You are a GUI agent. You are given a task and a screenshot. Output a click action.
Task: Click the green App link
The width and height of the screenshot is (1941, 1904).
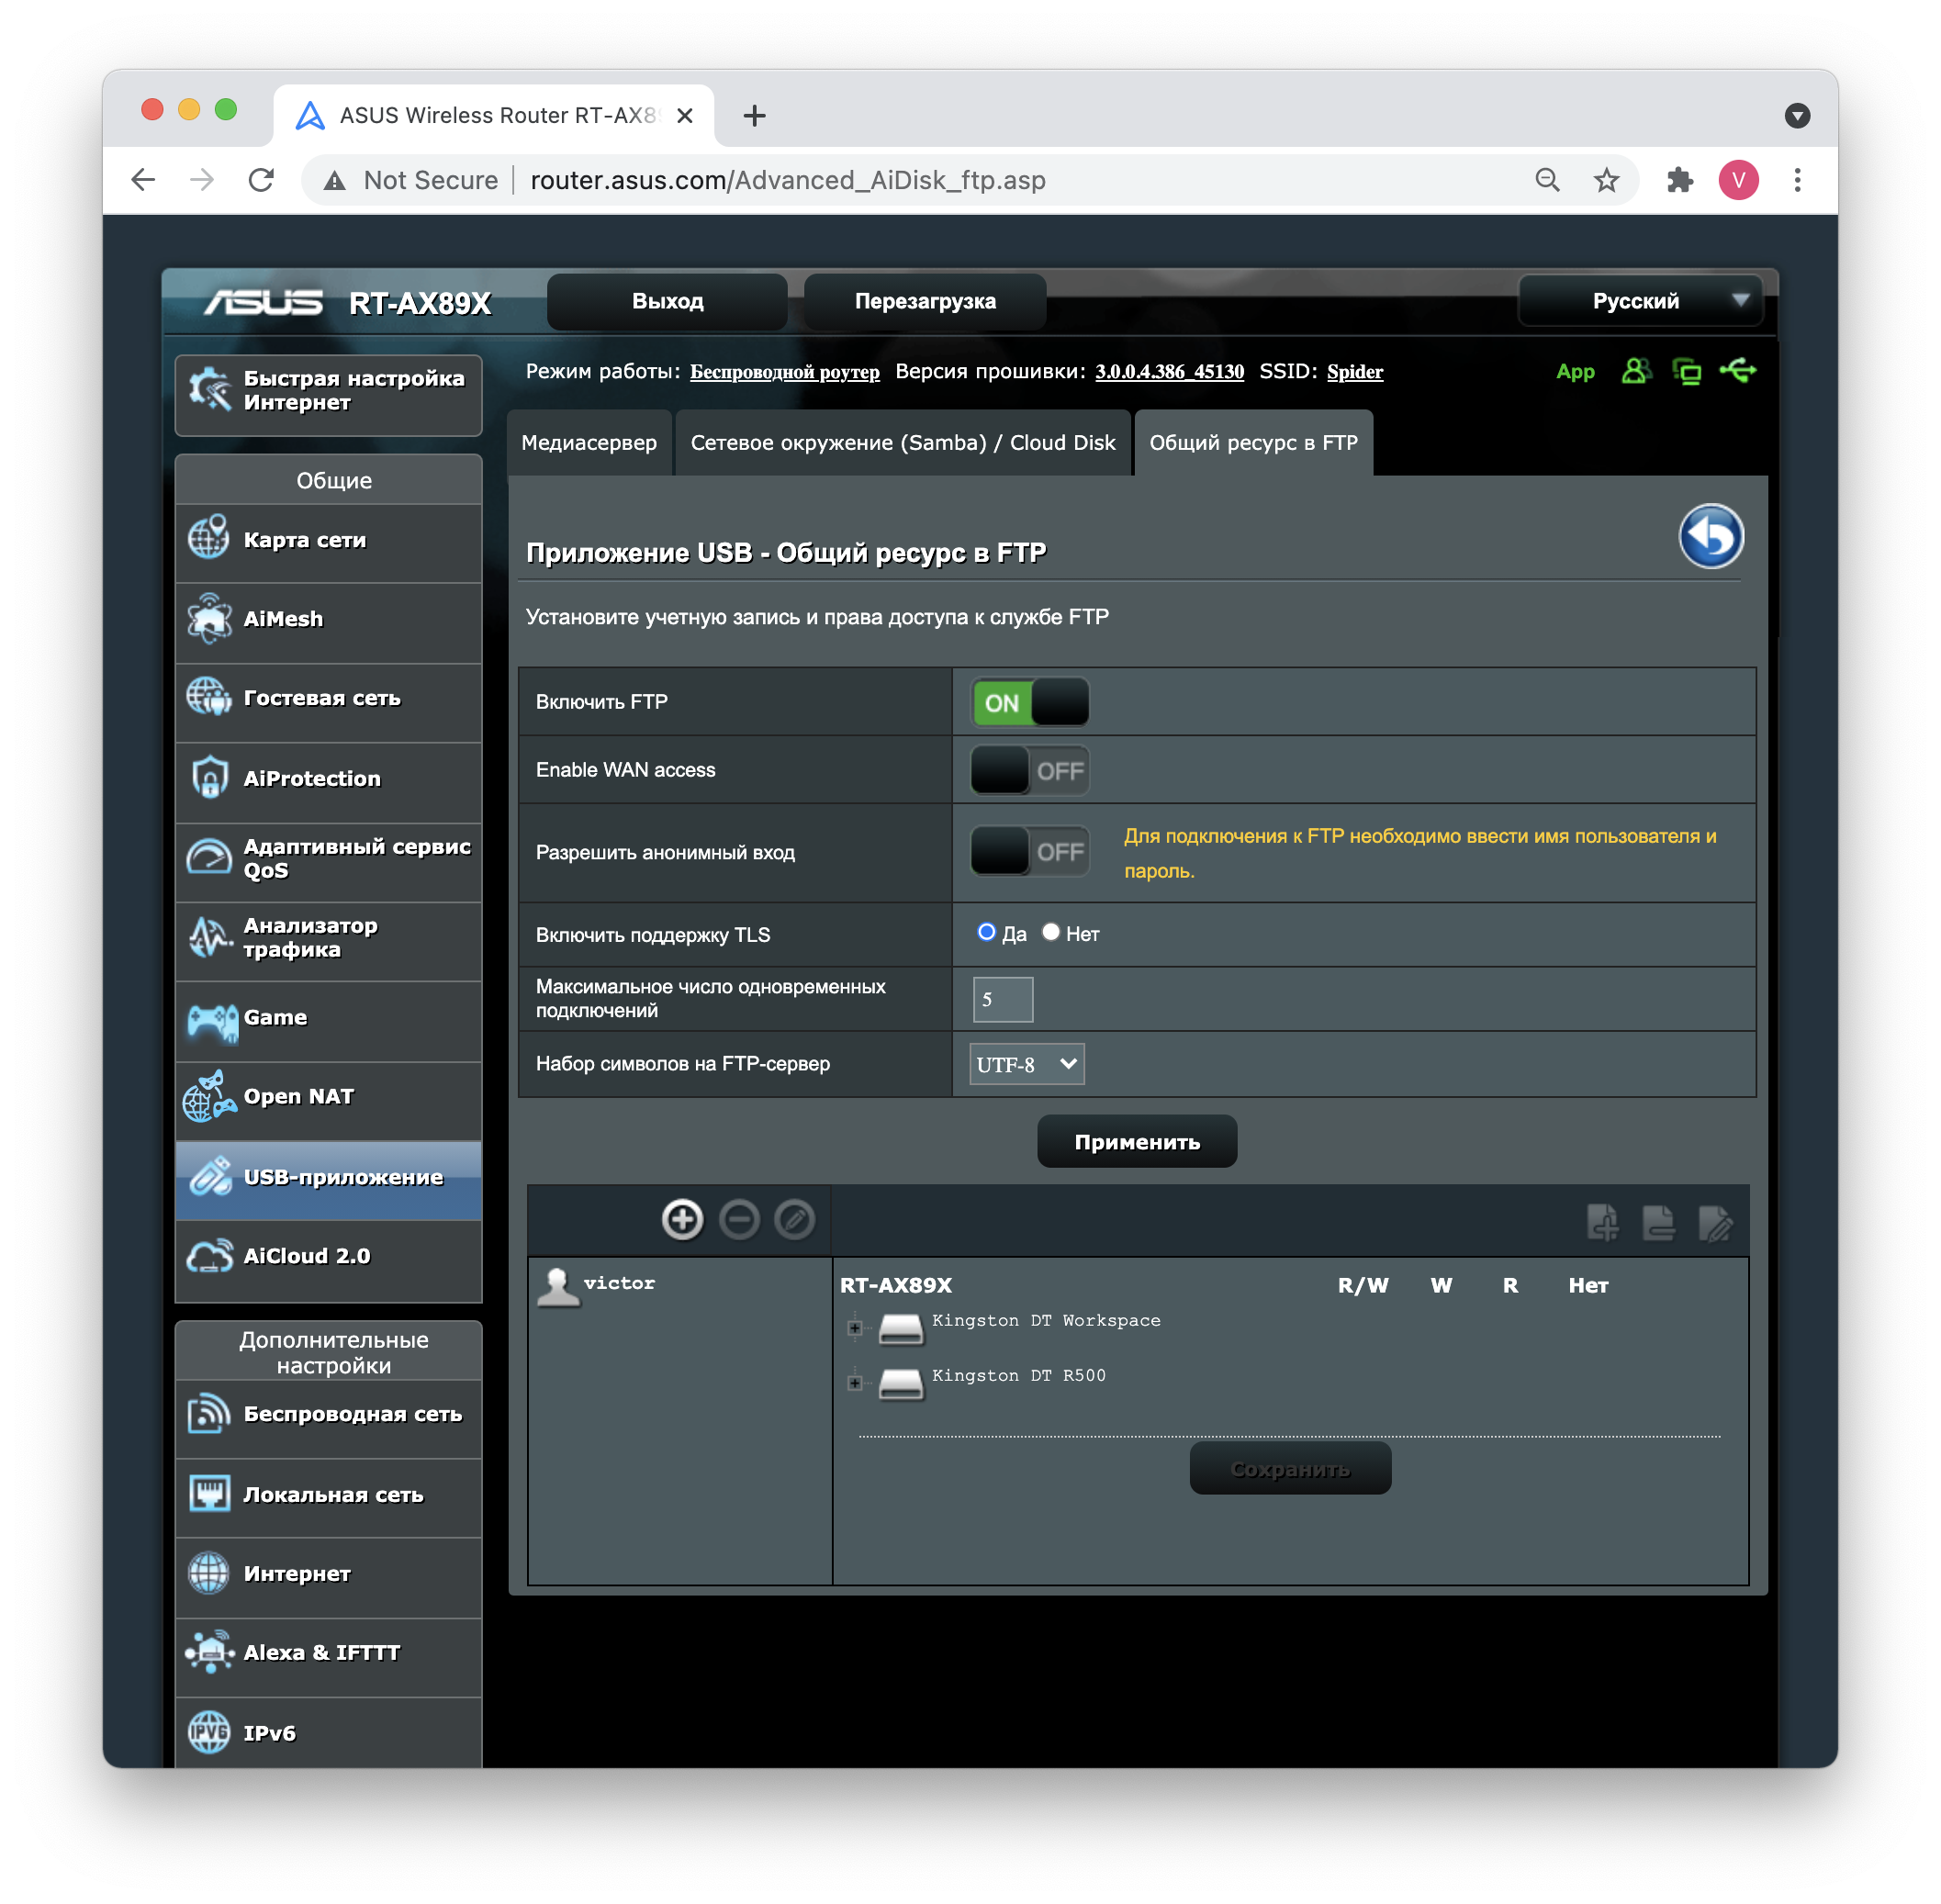pos(1575,371)
